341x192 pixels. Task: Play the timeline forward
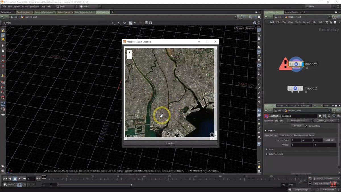pyautogui.click(x=19, y=179)
